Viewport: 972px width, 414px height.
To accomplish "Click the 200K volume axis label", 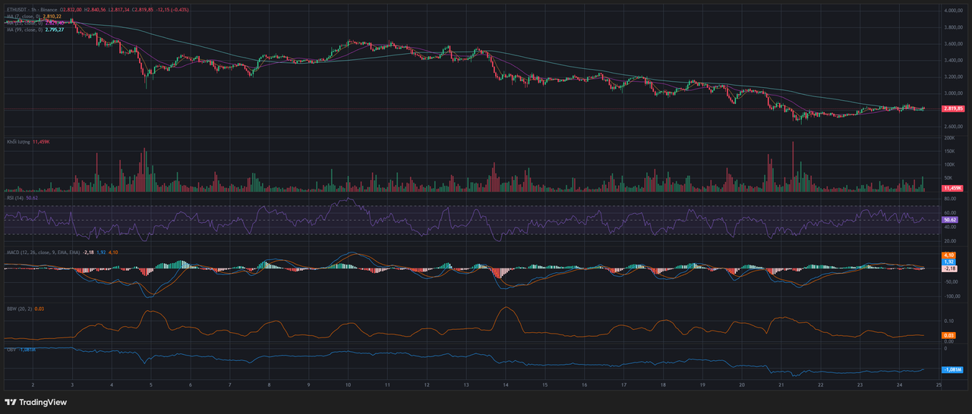I will tap(950, 138).
